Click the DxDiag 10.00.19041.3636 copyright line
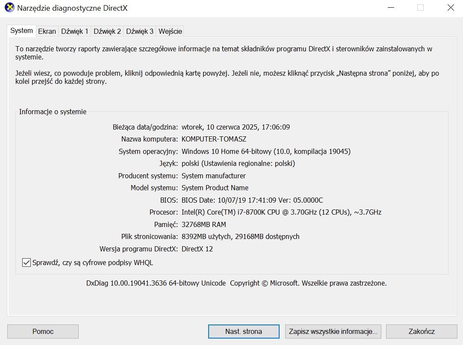The image size is (463, 345). coord(236,283)
